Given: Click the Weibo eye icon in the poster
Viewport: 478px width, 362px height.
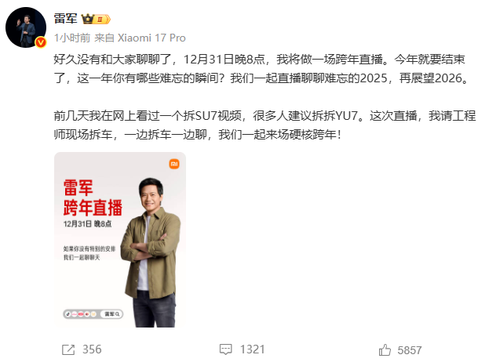Looking at the screenshot, I should [x=87, y=314].
